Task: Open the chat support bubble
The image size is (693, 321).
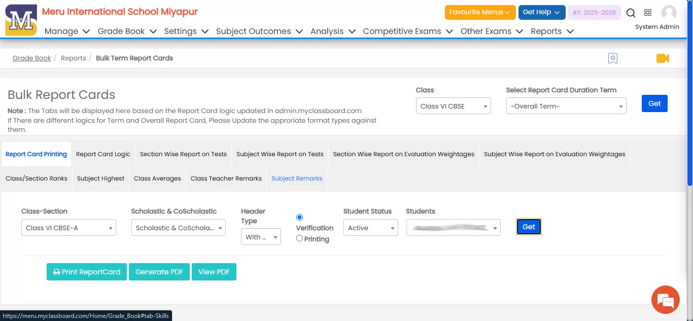Action: [665, 300]
